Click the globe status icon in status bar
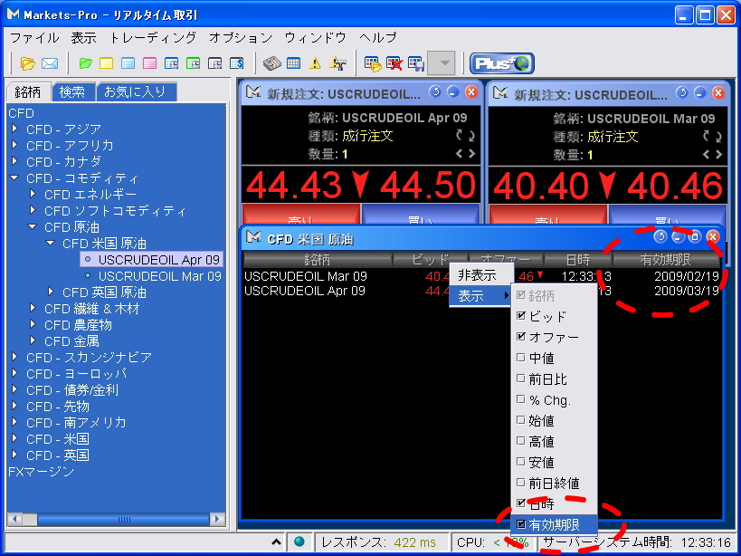741x556 pixels. coord(299,542)
